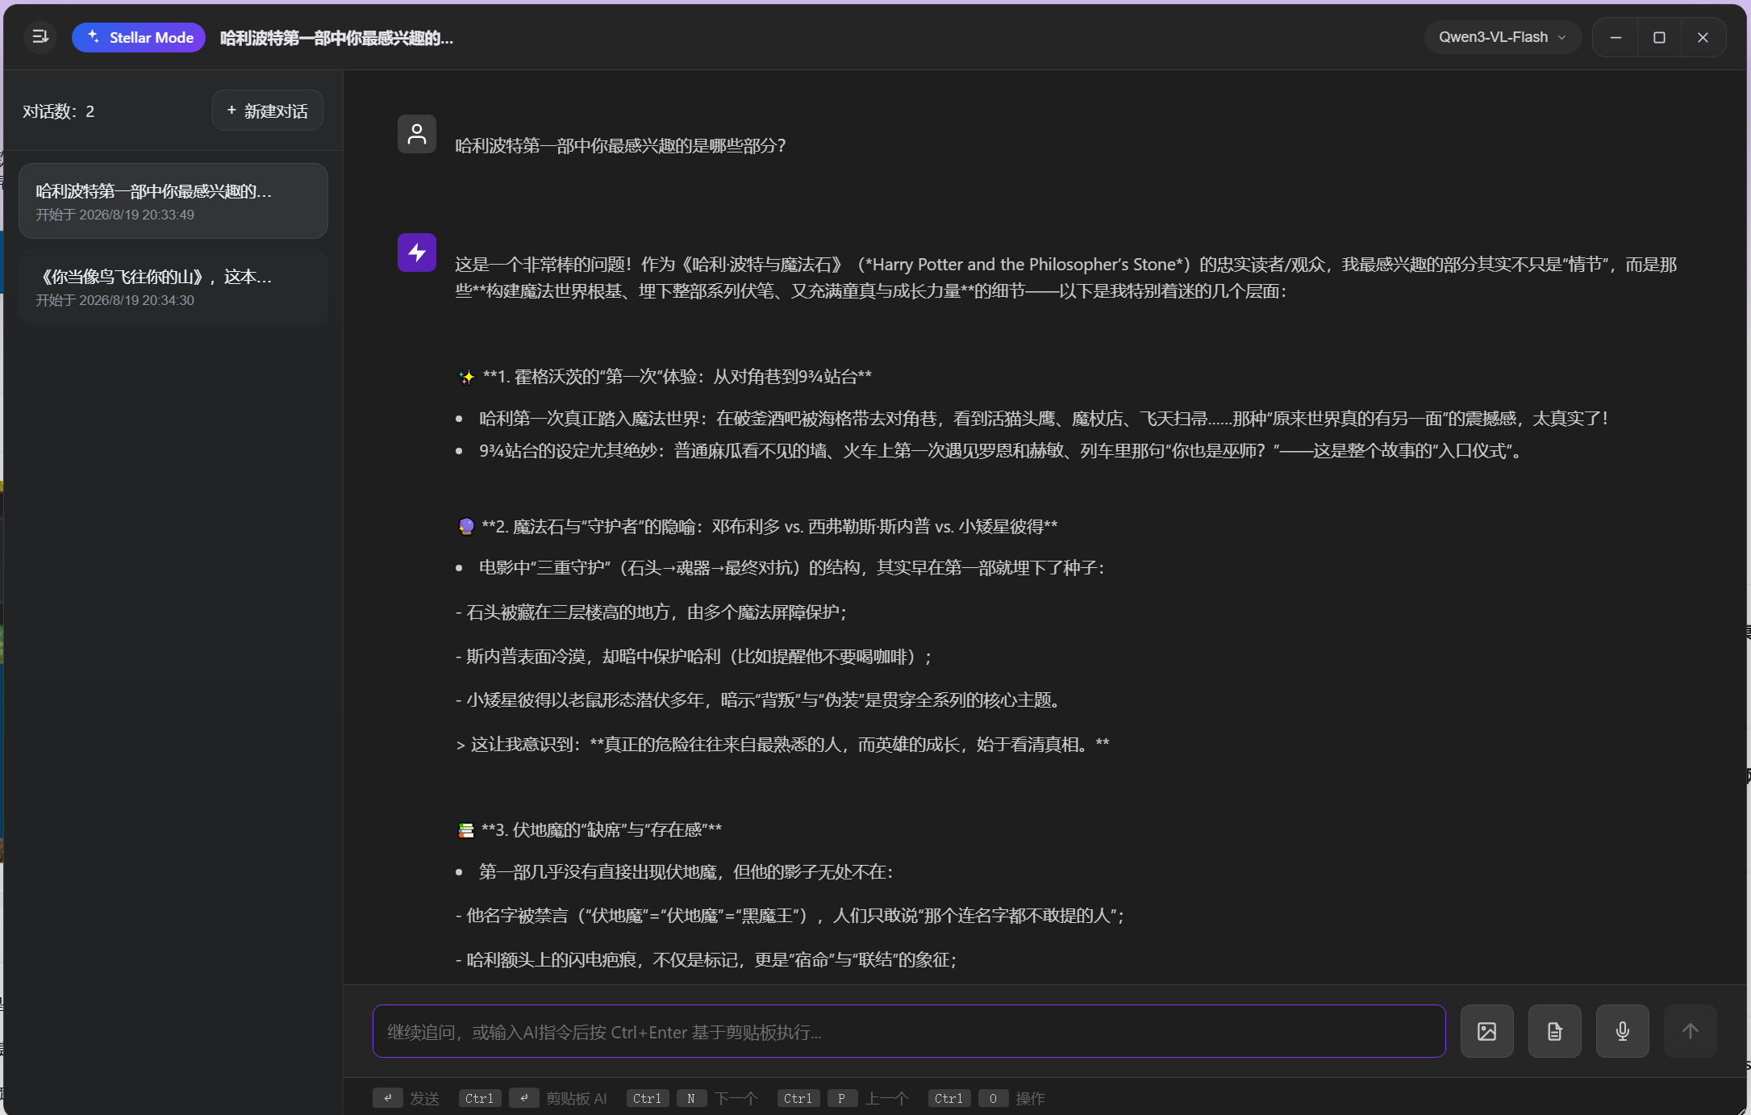Click the Stellar Mode button
1751x1115 pixels.
coord(139,37)
